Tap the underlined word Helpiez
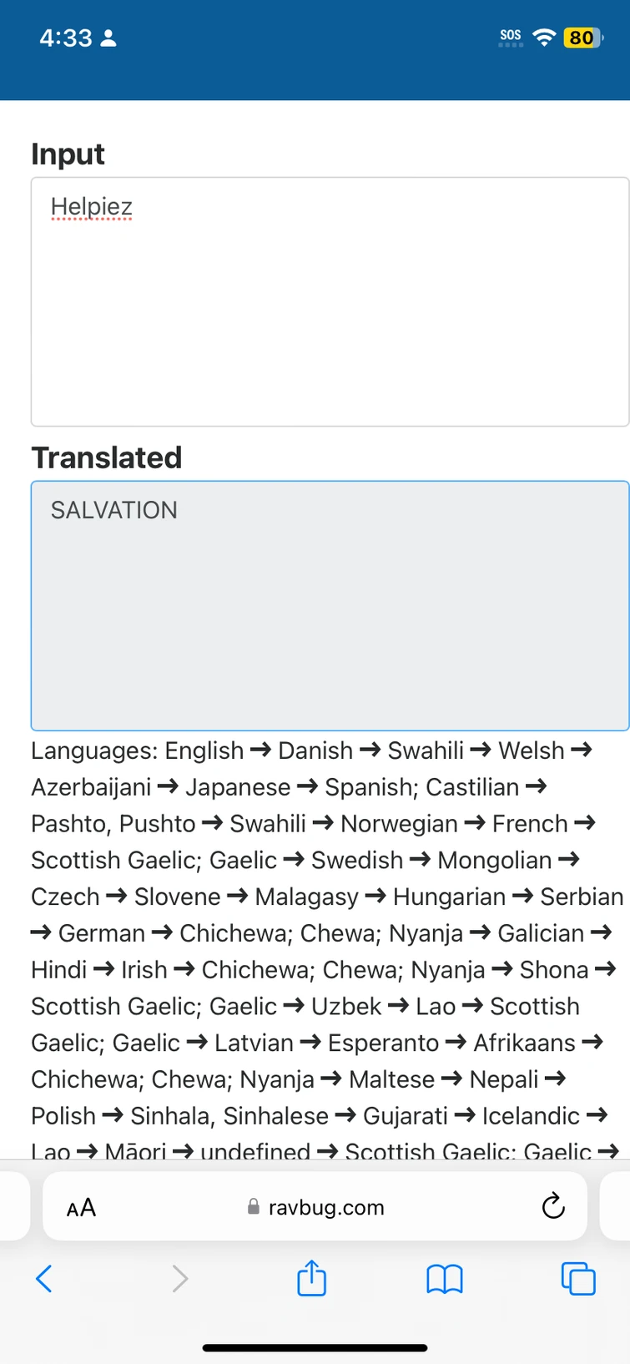Image resolution: width=630 pixels, height=1364 pixels. (92, 206)
